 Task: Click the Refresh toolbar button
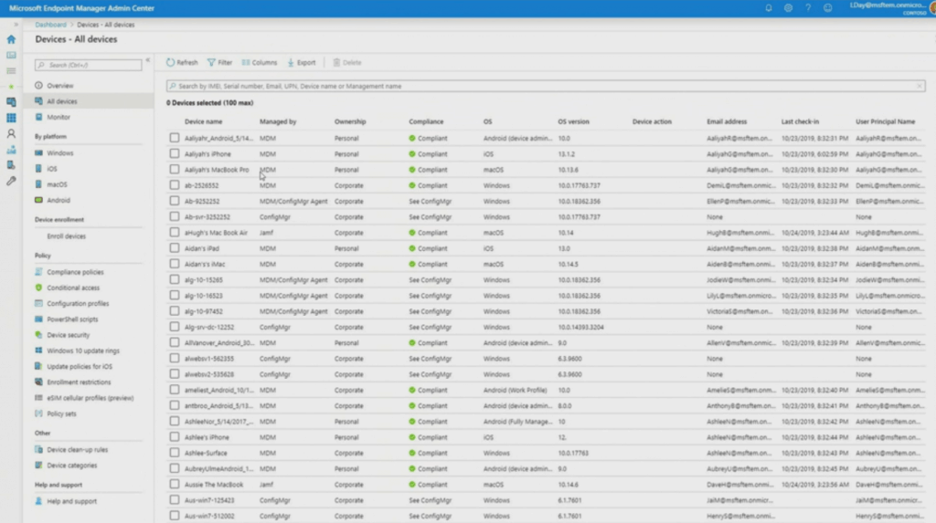click(182, 62)
